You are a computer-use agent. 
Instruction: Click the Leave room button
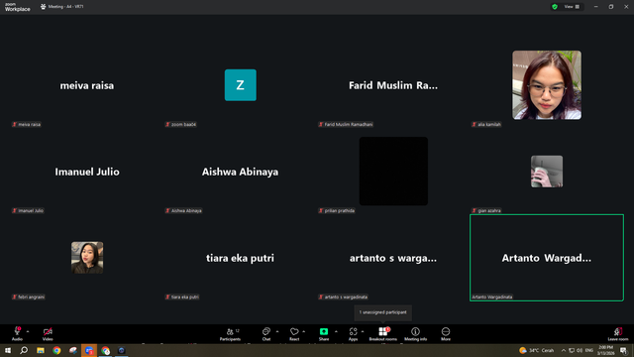coord(618,334)
